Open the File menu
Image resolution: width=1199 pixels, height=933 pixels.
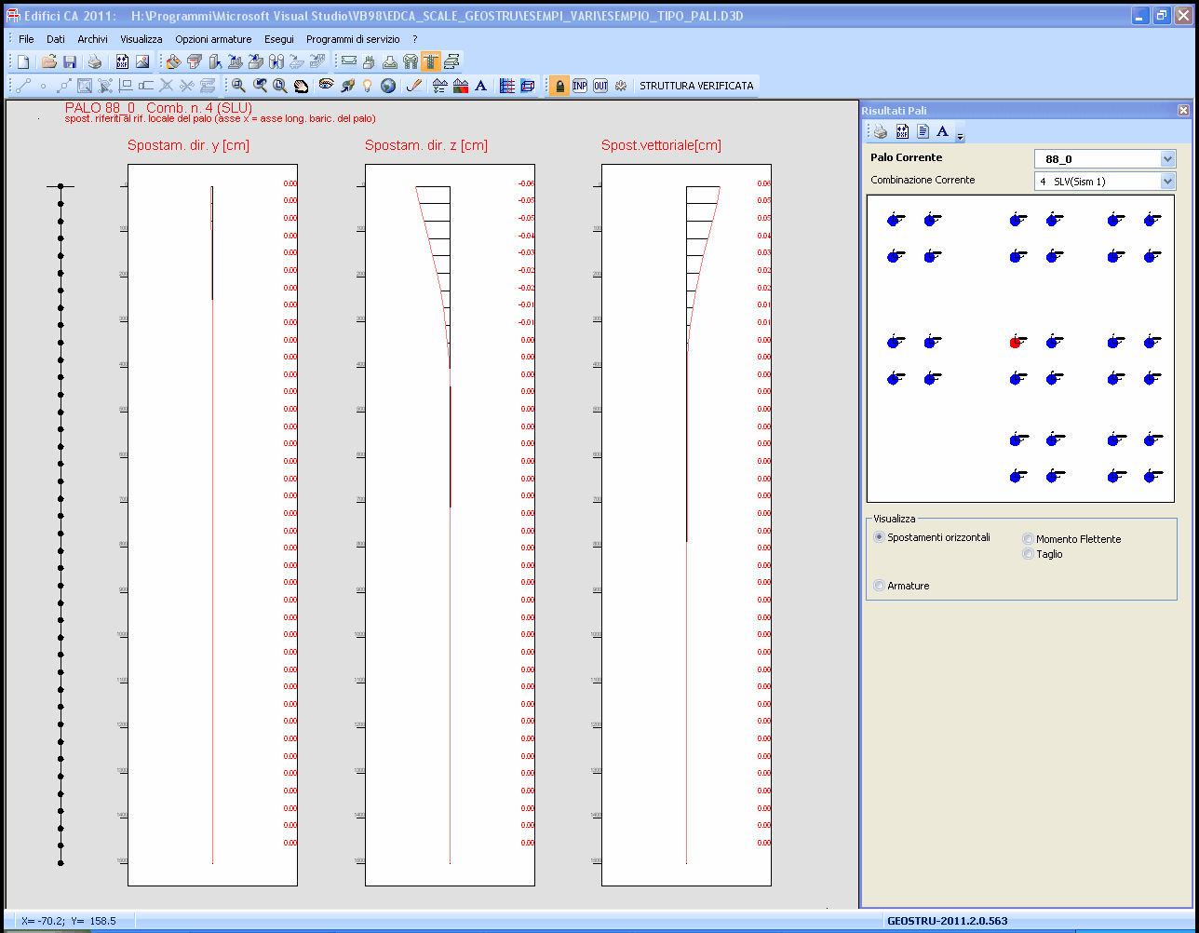point(26,39)
